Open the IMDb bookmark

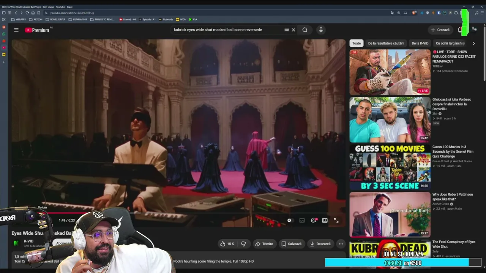[x=181, y=19]
